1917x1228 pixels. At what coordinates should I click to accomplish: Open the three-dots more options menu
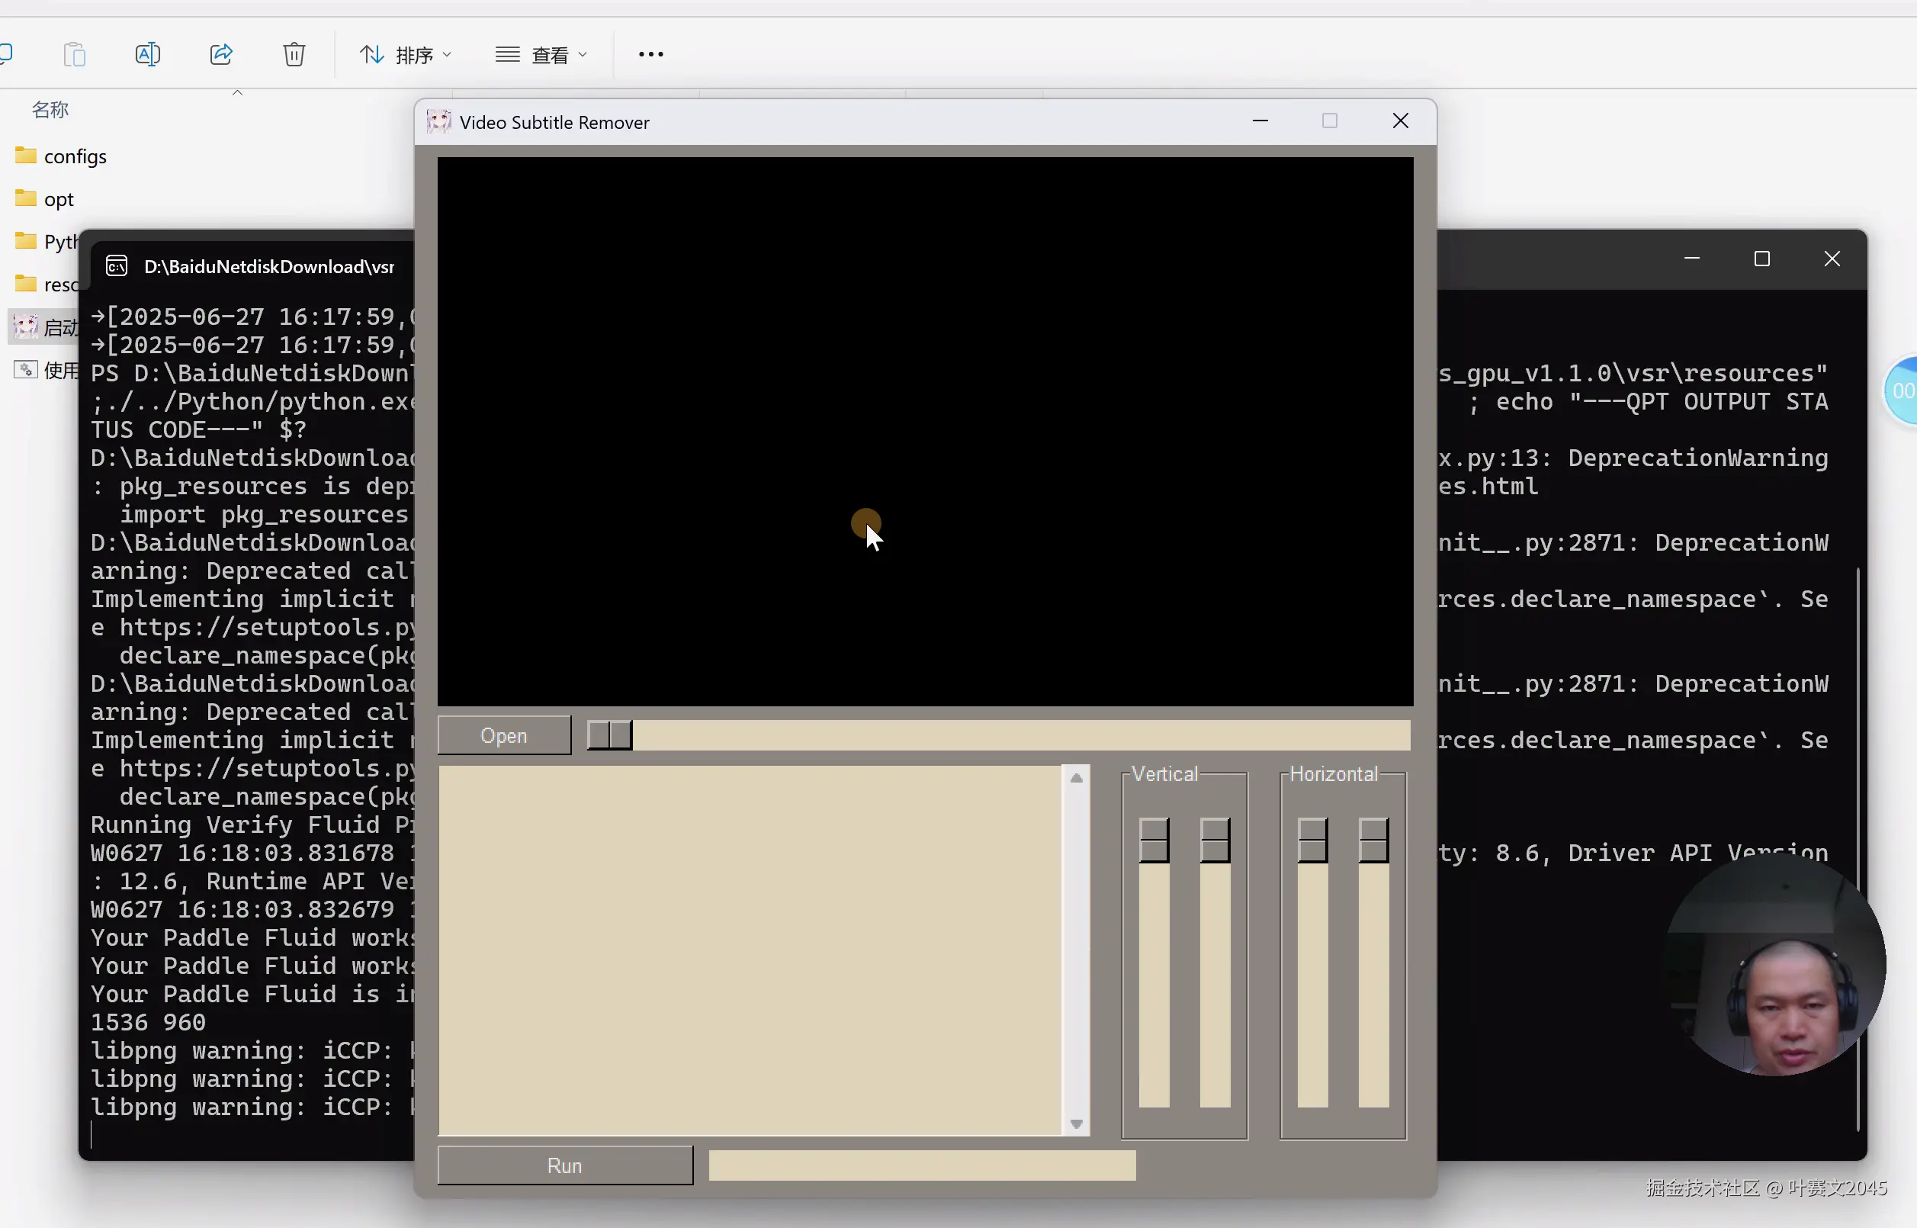(x=650, y=54)
